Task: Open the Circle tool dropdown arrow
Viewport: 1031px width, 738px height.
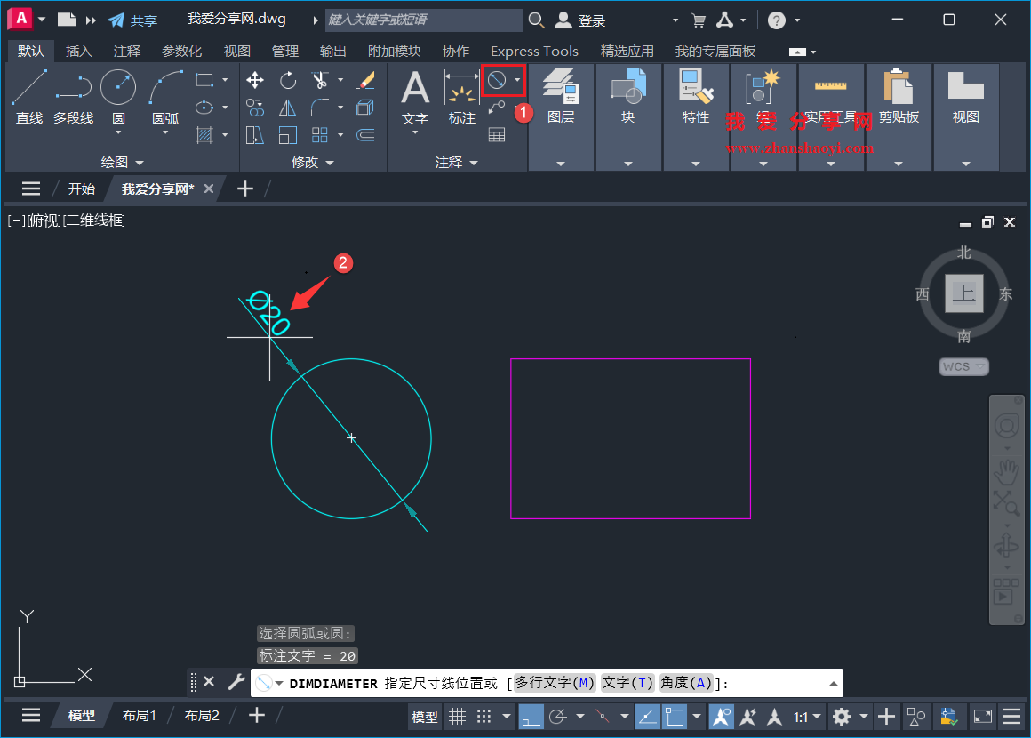Action: pos(118,132)
